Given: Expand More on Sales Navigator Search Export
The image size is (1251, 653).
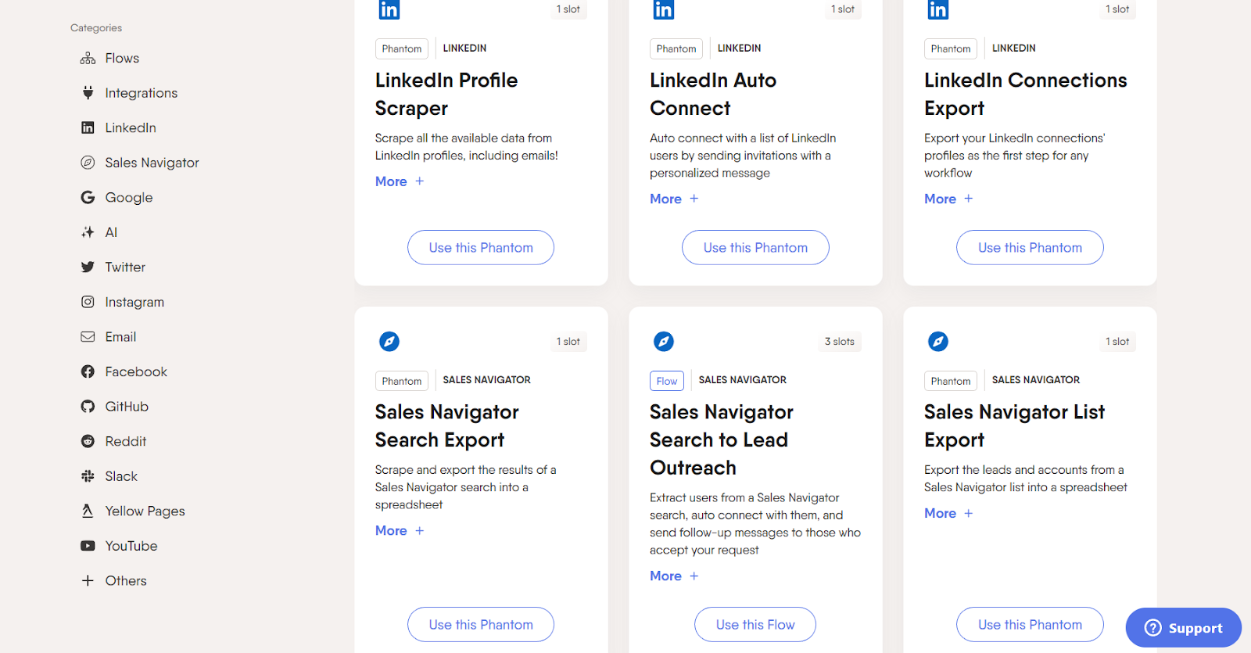Looking at the screenshot, I should (x=400, y=531).
